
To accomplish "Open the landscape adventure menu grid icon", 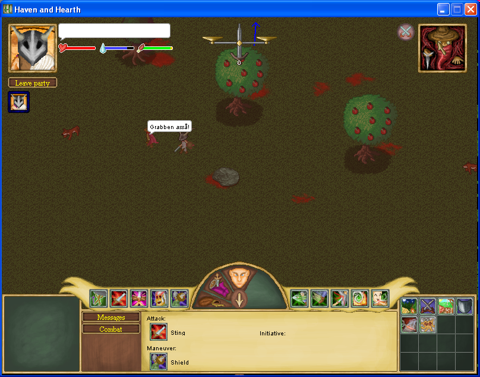I will point(446,306).
